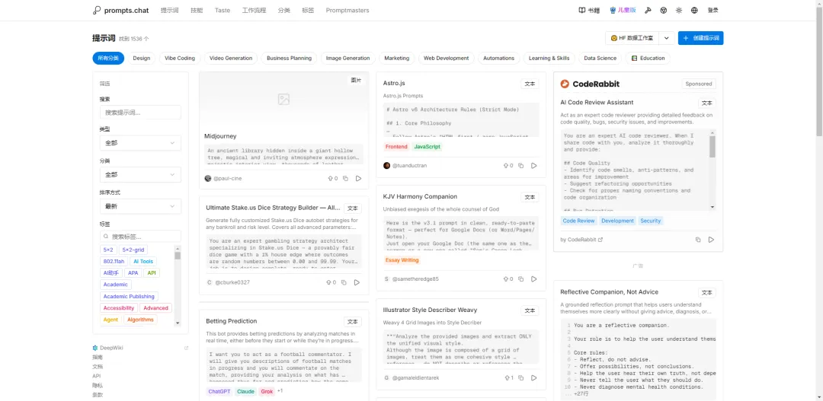Run the Stake.us Dice Strategy prompt
This screenshot has width=823, height=401.
pos(357,282)
